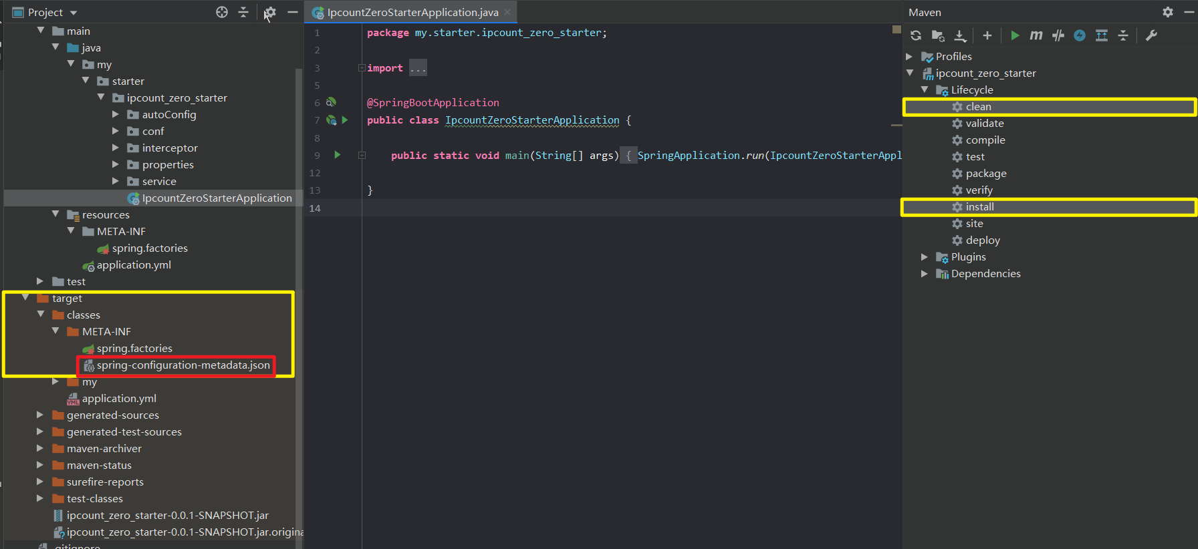Select the test lifecycle phase
The image size is (1198, 549).
click(x=975, y=157)
